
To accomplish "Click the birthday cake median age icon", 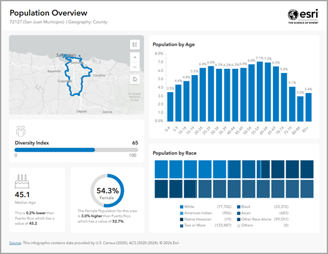I will pyautogui.click(x=22, y=182).
